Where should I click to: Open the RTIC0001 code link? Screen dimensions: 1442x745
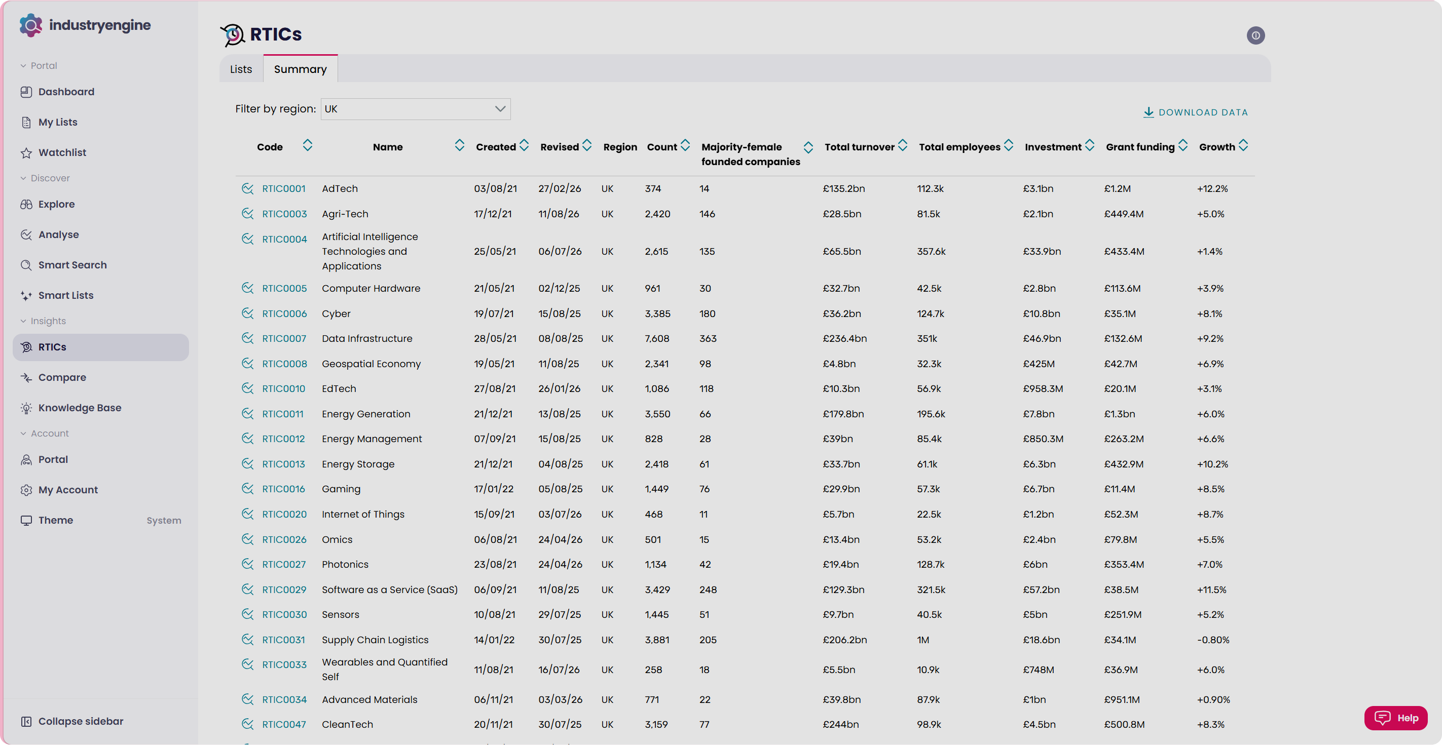[x=284, y=188]
